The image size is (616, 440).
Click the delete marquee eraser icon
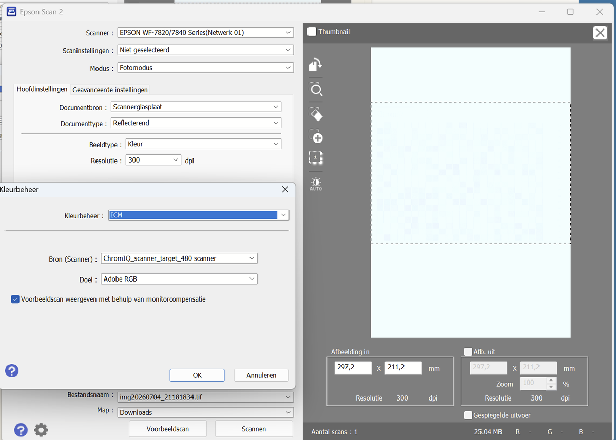click(316, 114)
